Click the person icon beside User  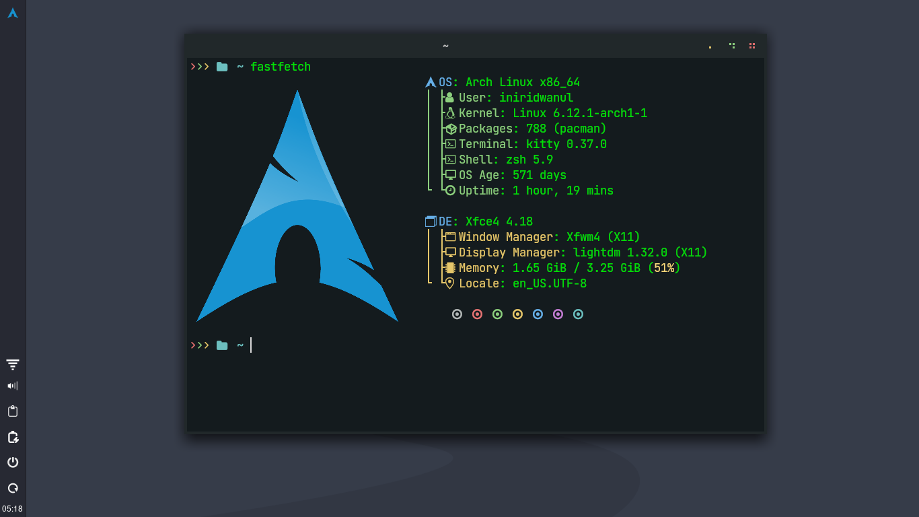pos(450,98)
